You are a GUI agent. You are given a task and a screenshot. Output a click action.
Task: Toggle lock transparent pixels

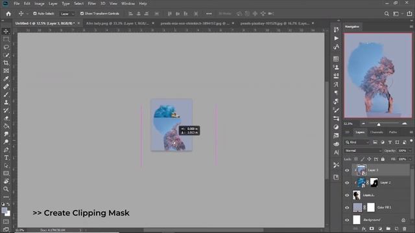pos(356,159)
